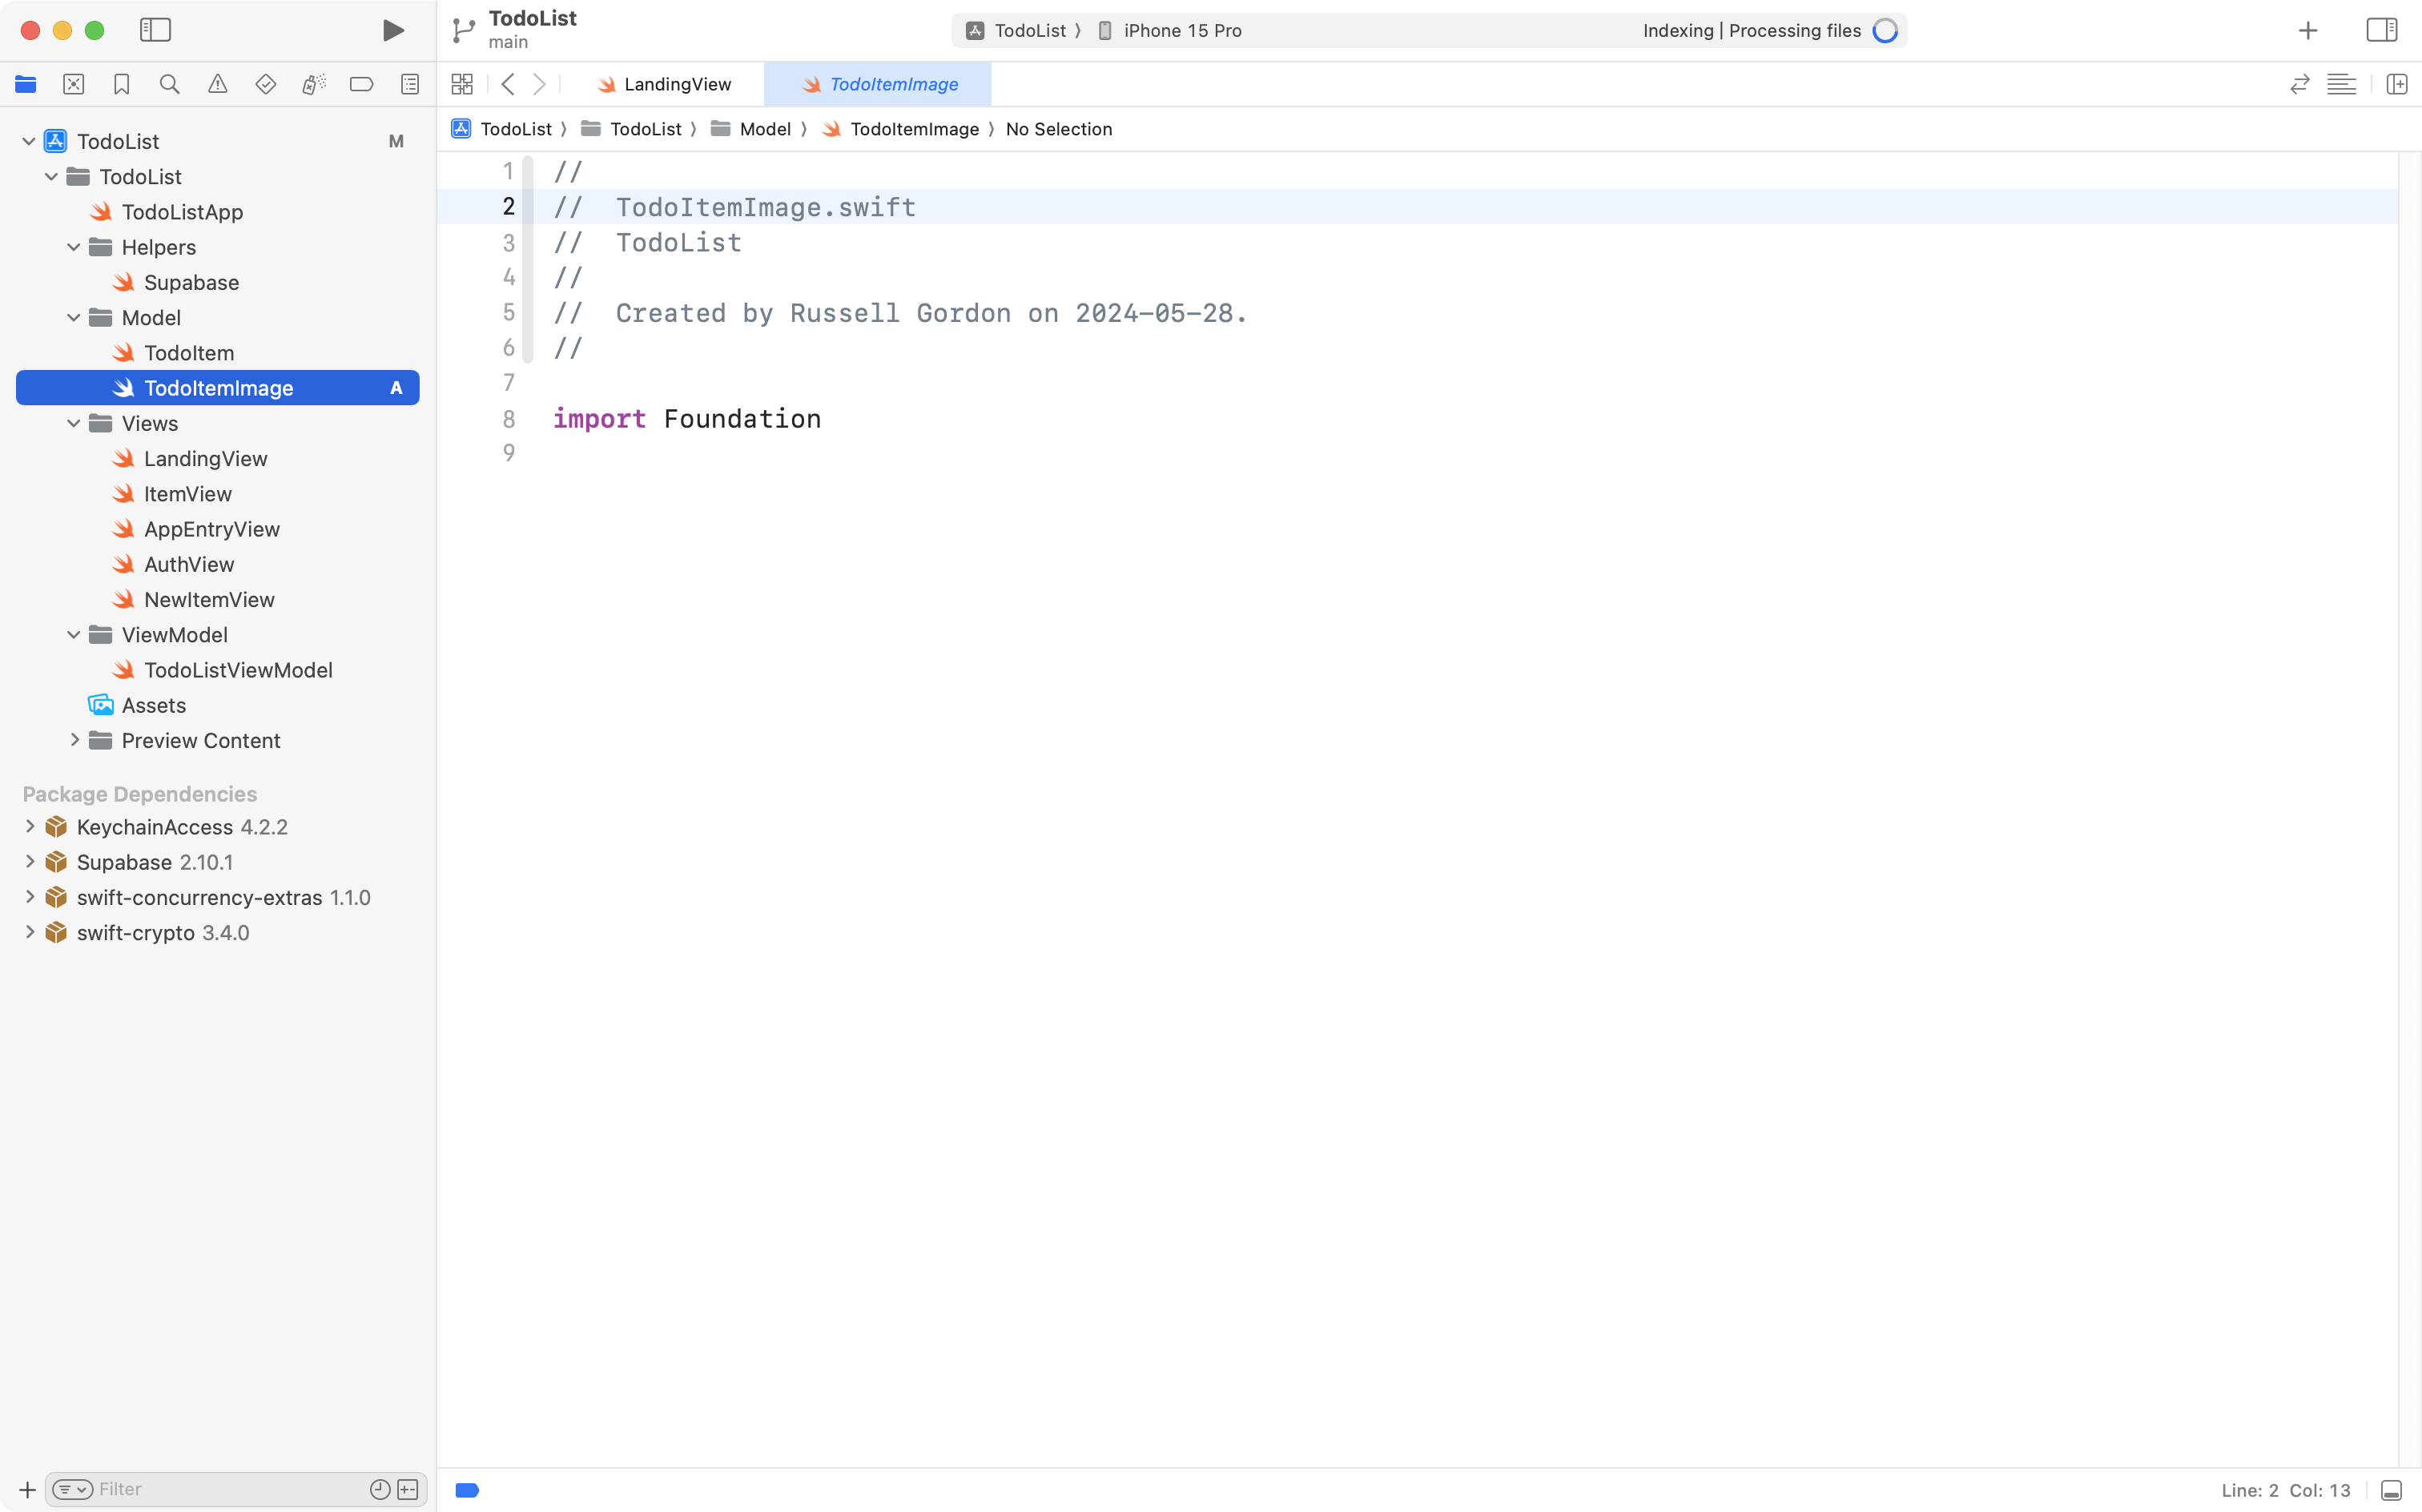Click the navigator Filter field

click(x=200, y=1489)
